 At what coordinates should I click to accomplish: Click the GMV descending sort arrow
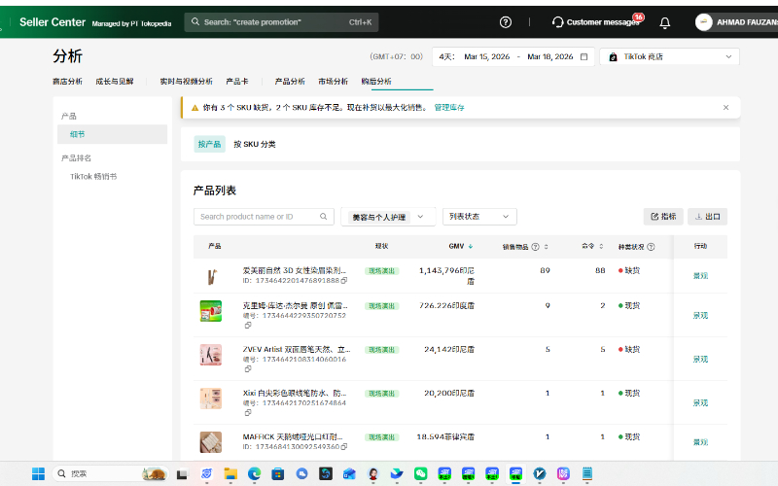[471, 247]
